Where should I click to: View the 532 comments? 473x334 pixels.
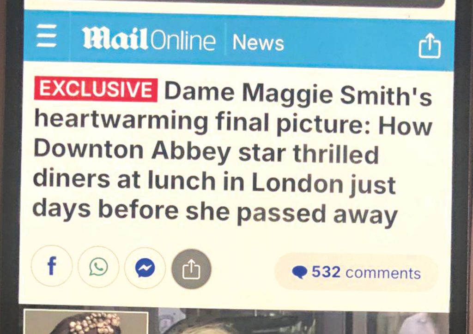pyautogui.click(x=356, y=273)
